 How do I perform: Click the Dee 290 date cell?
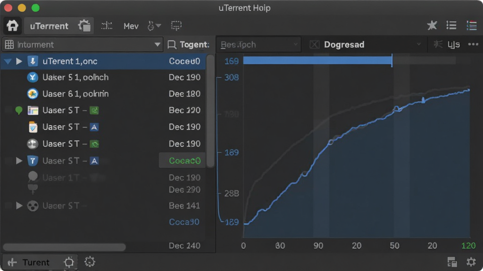(x=184, y=190)
